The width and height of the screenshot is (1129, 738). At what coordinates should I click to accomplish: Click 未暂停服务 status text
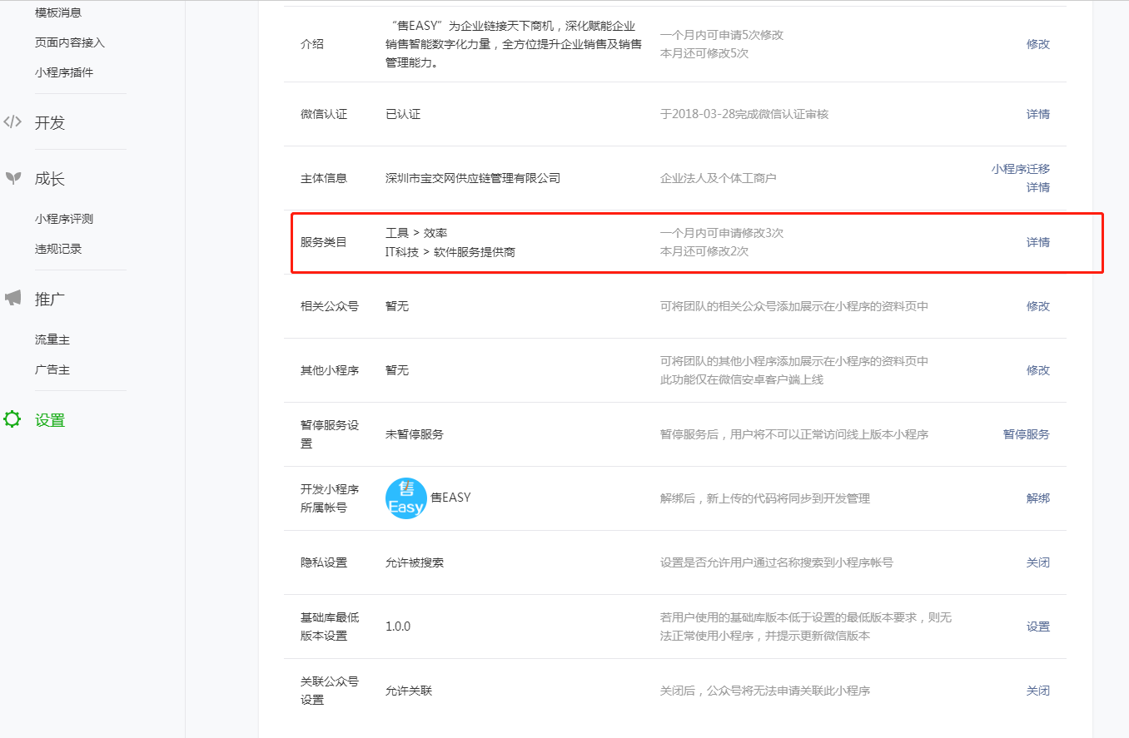pos(415,434)
